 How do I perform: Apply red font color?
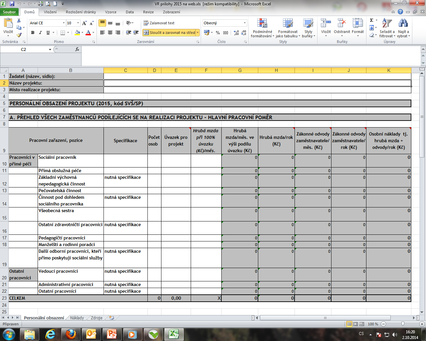[88, 33]
